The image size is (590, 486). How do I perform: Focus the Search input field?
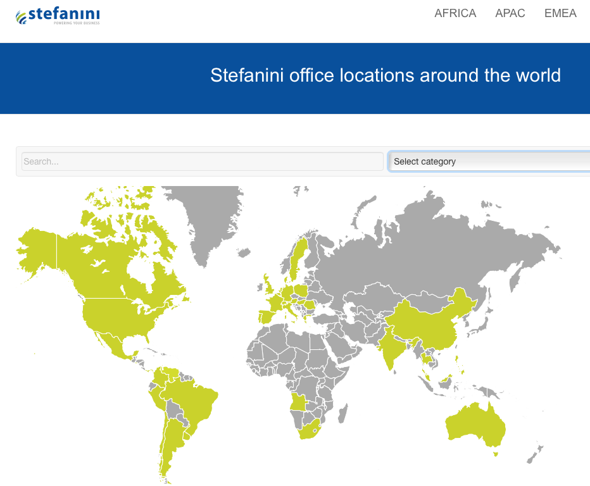tap(202, 161)
